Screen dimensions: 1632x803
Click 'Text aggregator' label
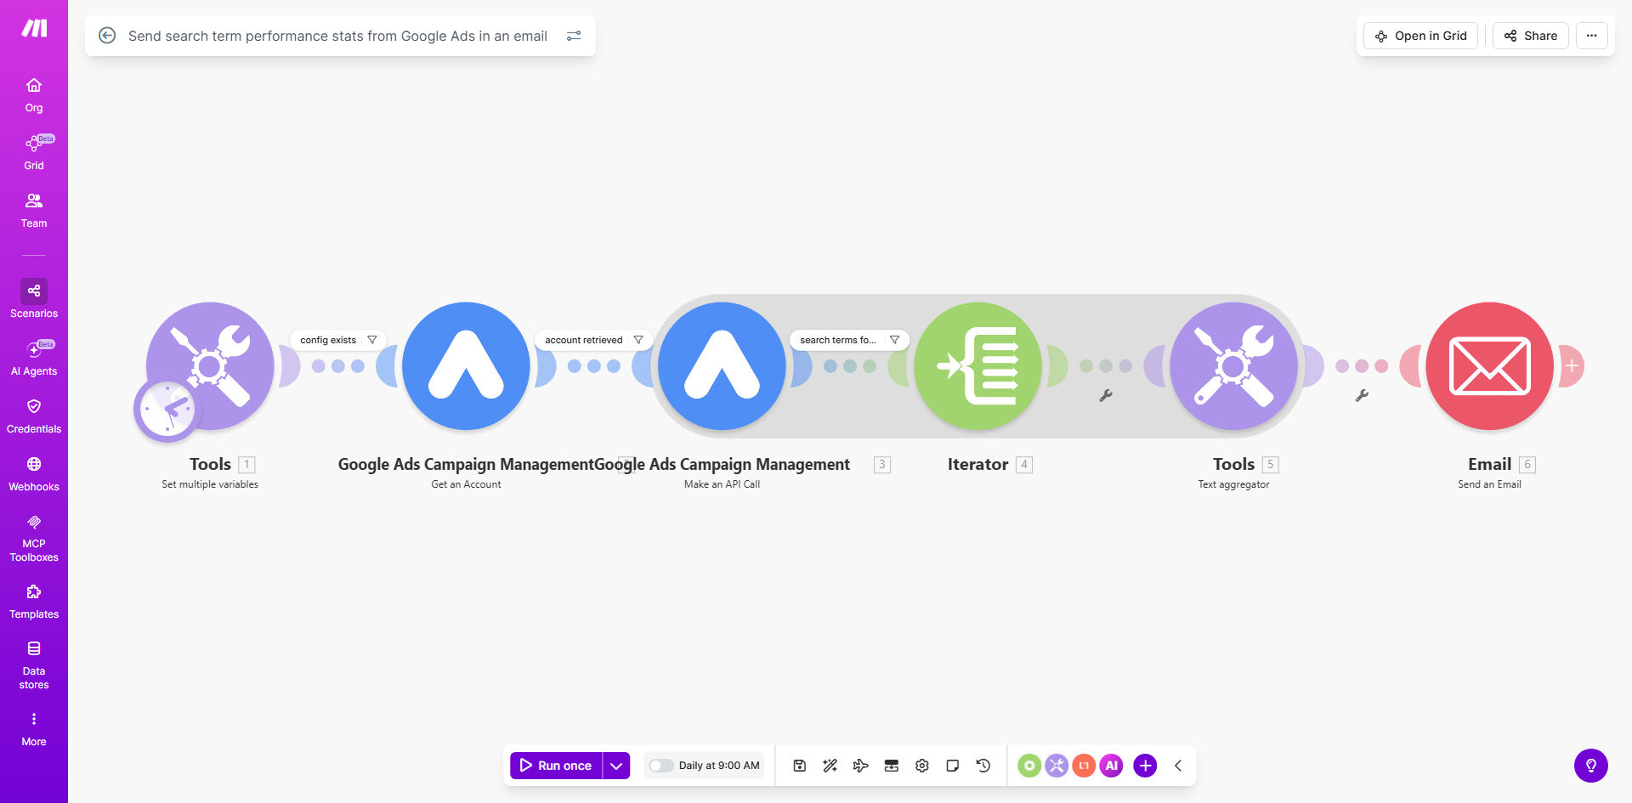[x=1233, y=484]
